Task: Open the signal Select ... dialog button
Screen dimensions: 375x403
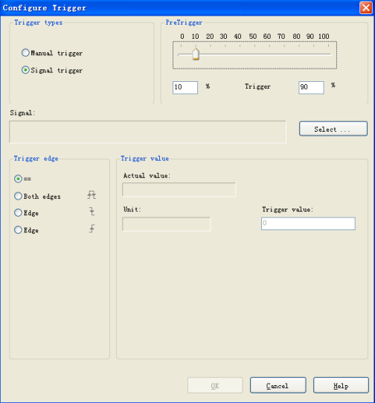Action: (333, 129)
